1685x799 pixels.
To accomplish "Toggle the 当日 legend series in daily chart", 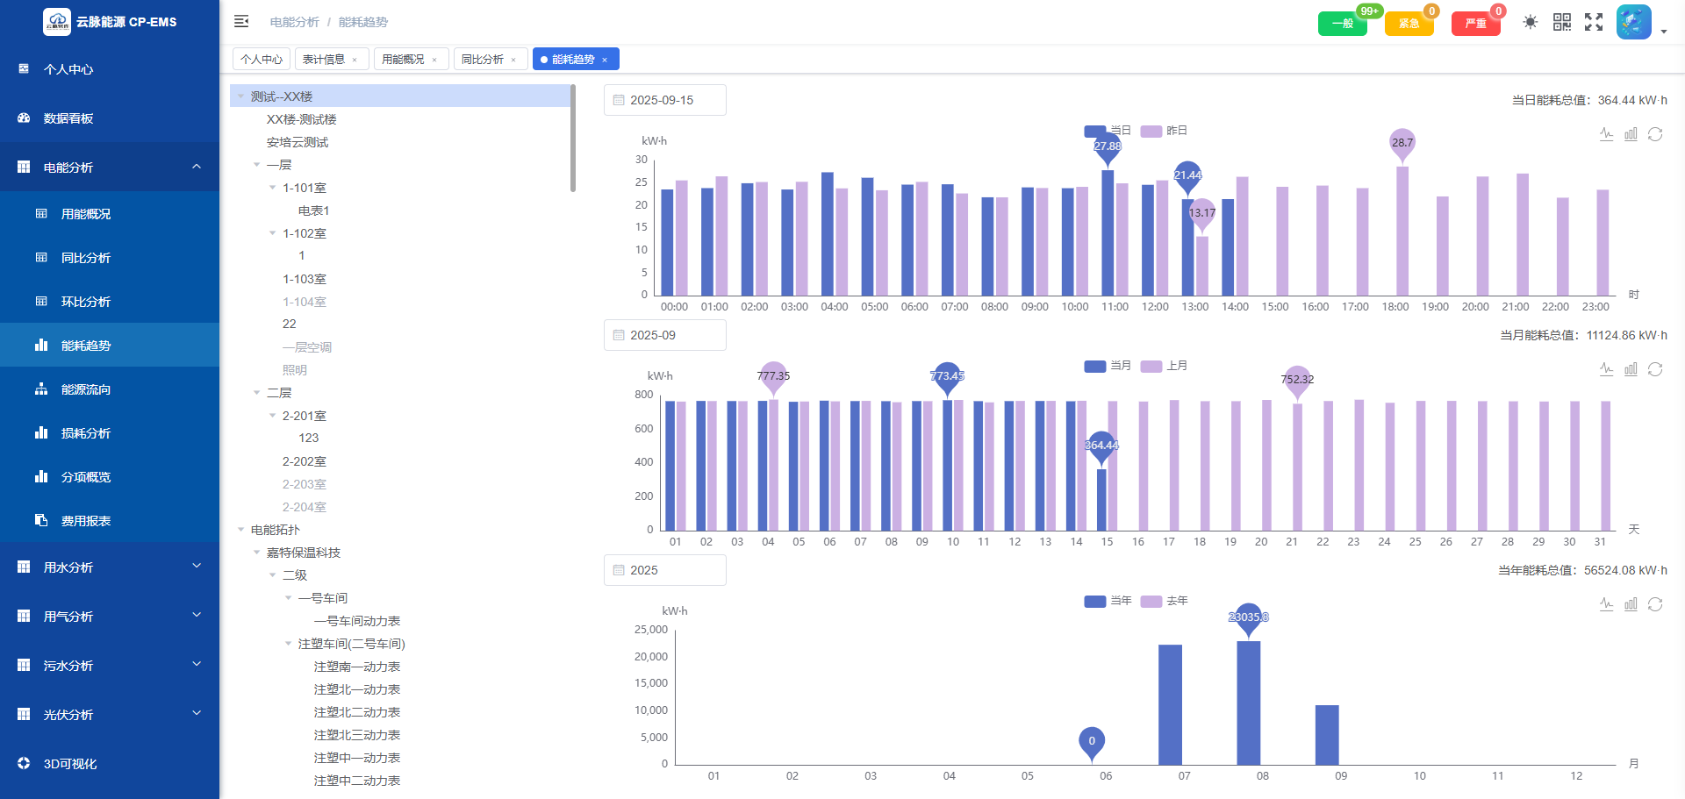I will point(1108,131).
